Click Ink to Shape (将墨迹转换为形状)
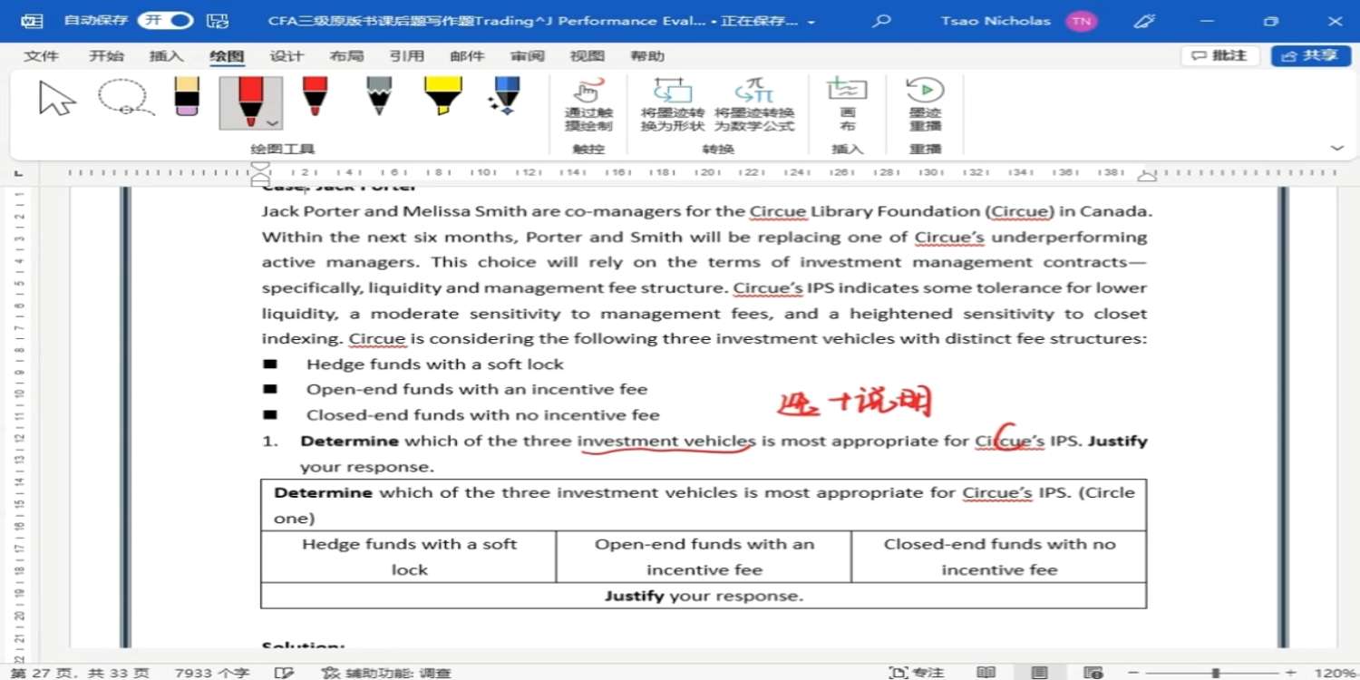Screen dimensions: 1360x680 coord(673,104)
